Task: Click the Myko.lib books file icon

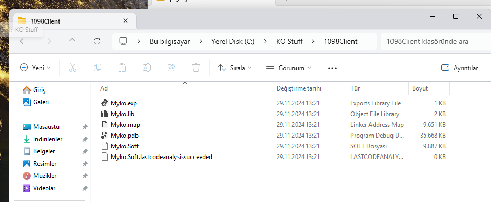Action: tap(104, 114)
